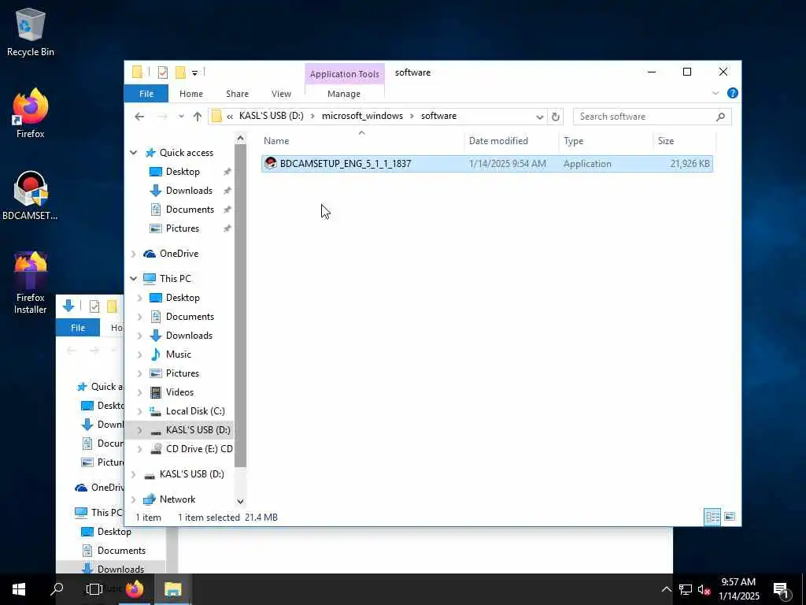
Task: Open the Customize Quick Access Toolbar dropdown in the software window
Action: point(195,72)
